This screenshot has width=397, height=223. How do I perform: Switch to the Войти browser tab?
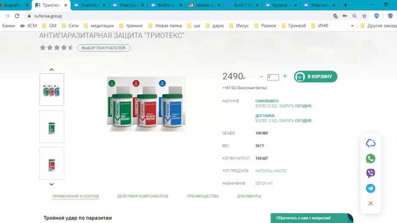166,5
